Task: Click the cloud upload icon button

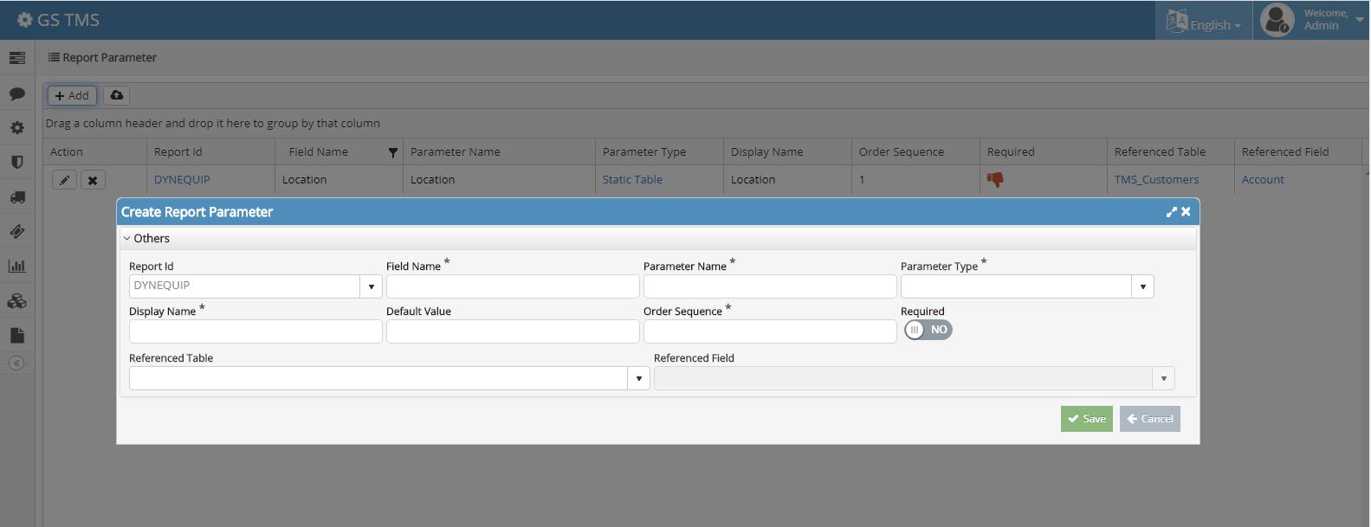Action: pyautogui.click(x=117, y=95)
